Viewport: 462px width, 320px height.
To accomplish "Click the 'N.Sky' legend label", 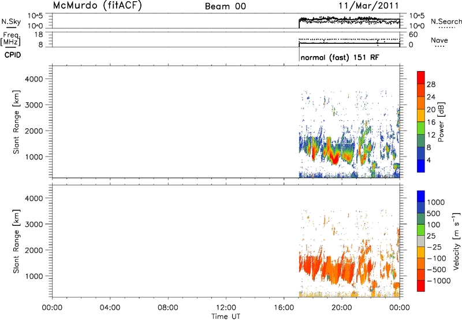I will [x=11, y=21].
